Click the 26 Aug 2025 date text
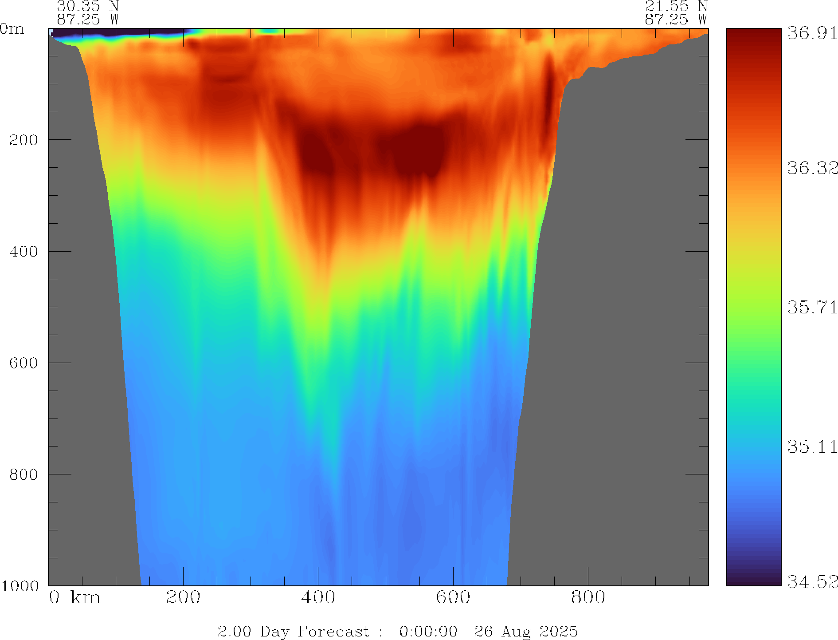 [525, 631]
